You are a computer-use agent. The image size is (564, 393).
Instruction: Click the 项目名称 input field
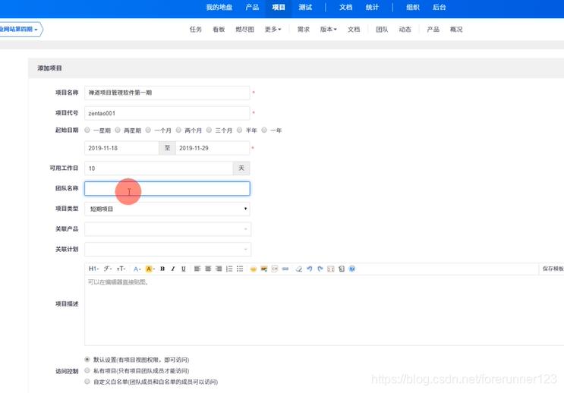[x=167, y=93]
